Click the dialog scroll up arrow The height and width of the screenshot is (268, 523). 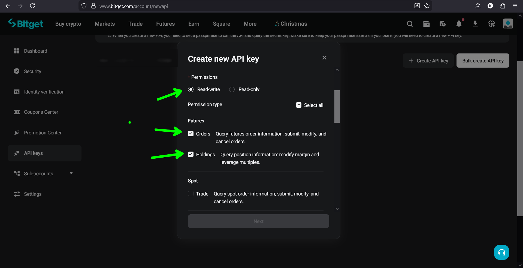click(337, 70)
